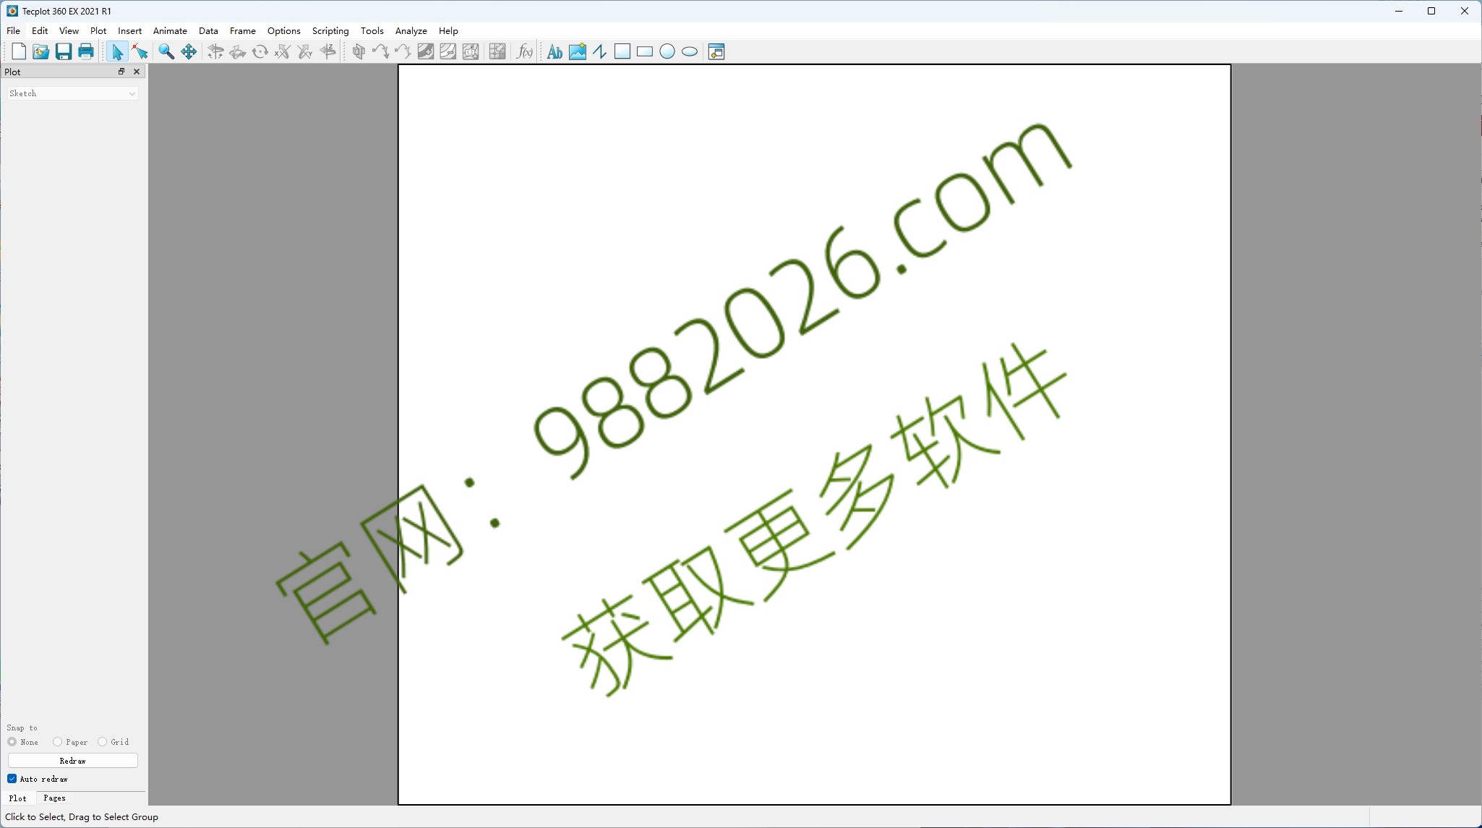Open the Help menu
The width and height of the screenshot is (1482, 828).
coord(448,31)
